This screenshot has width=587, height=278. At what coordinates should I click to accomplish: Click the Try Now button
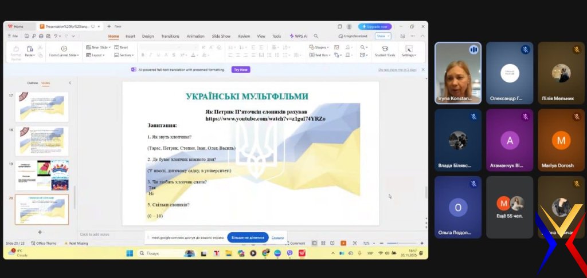241,70
